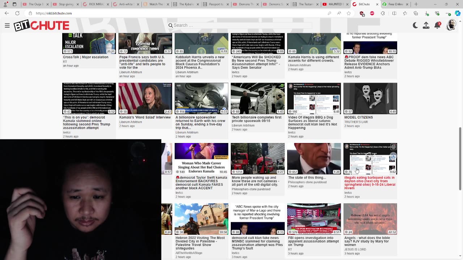Play the Kamala Word Salad interview thumbnail

coord(145,98)
